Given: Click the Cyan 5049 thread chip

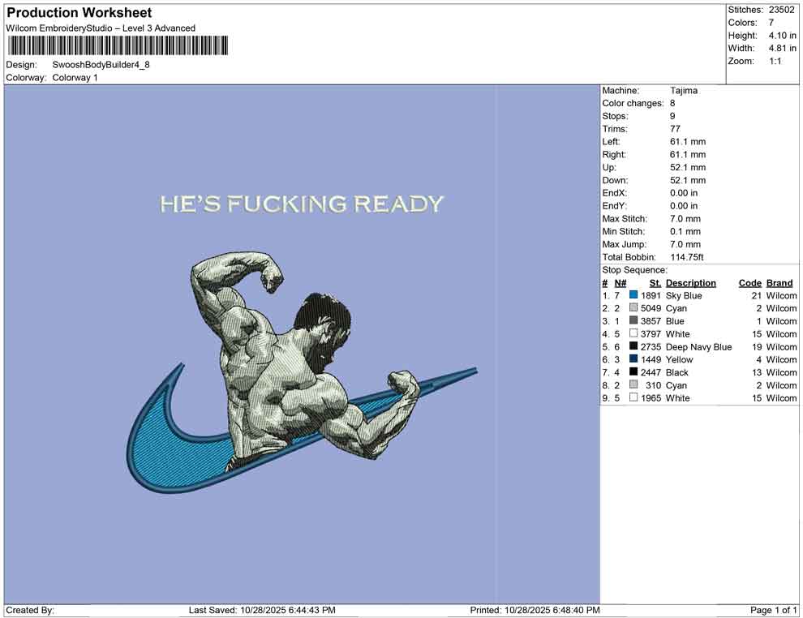Looking at the screenshot, I should [633, 308].
